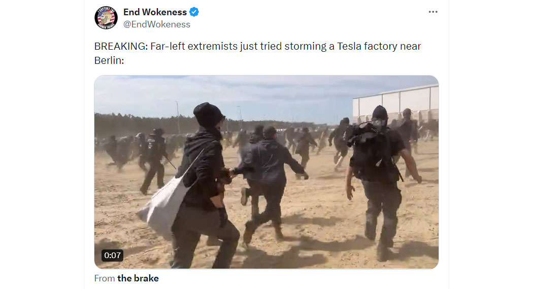Play the Tesla factory protest video
The image size is (533, 289).
[266, 172]
